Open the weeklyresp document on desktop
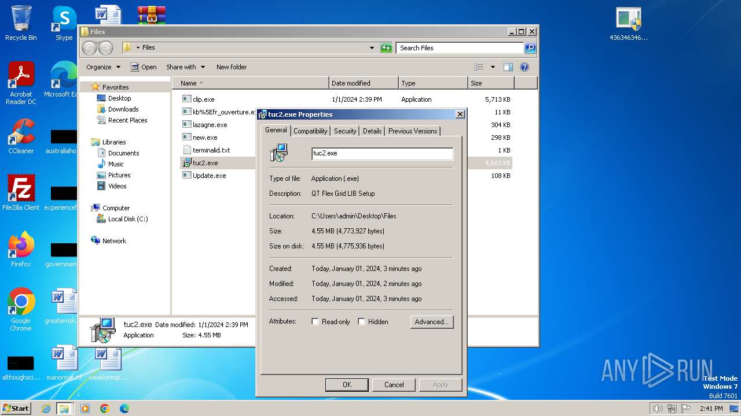Viewport: 741px width, 416px height. click(108, 363)
